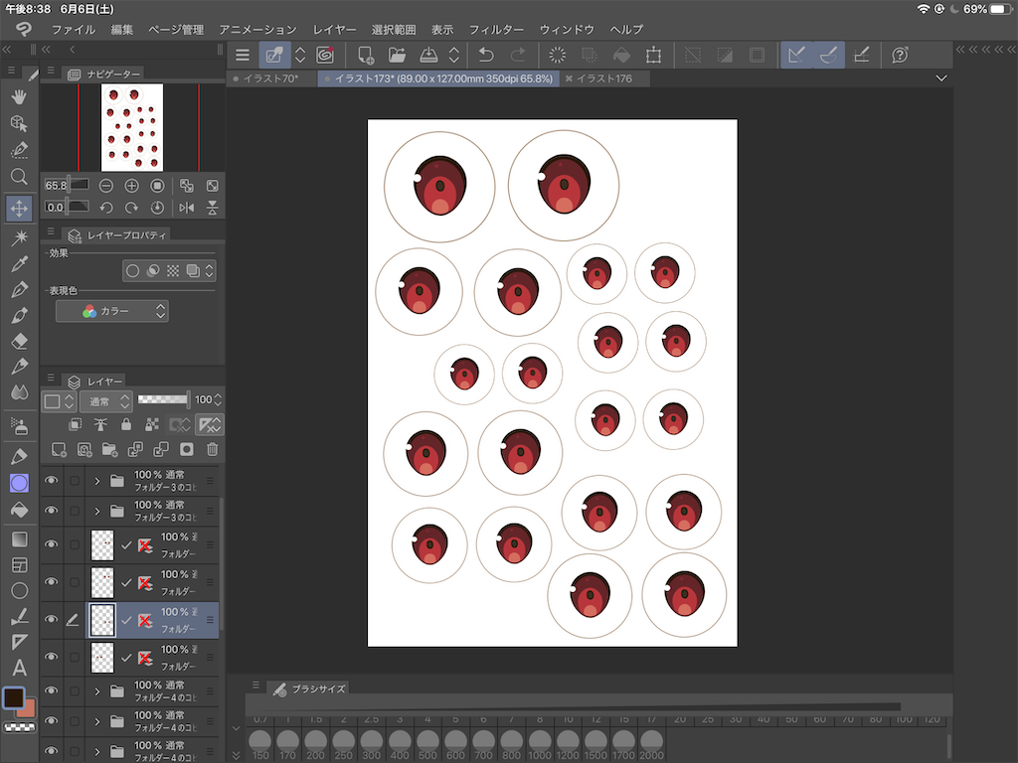Switch to the イラスト70 canvas tab
Screen dimensions: 1018x763
click(x=271, y=78)
